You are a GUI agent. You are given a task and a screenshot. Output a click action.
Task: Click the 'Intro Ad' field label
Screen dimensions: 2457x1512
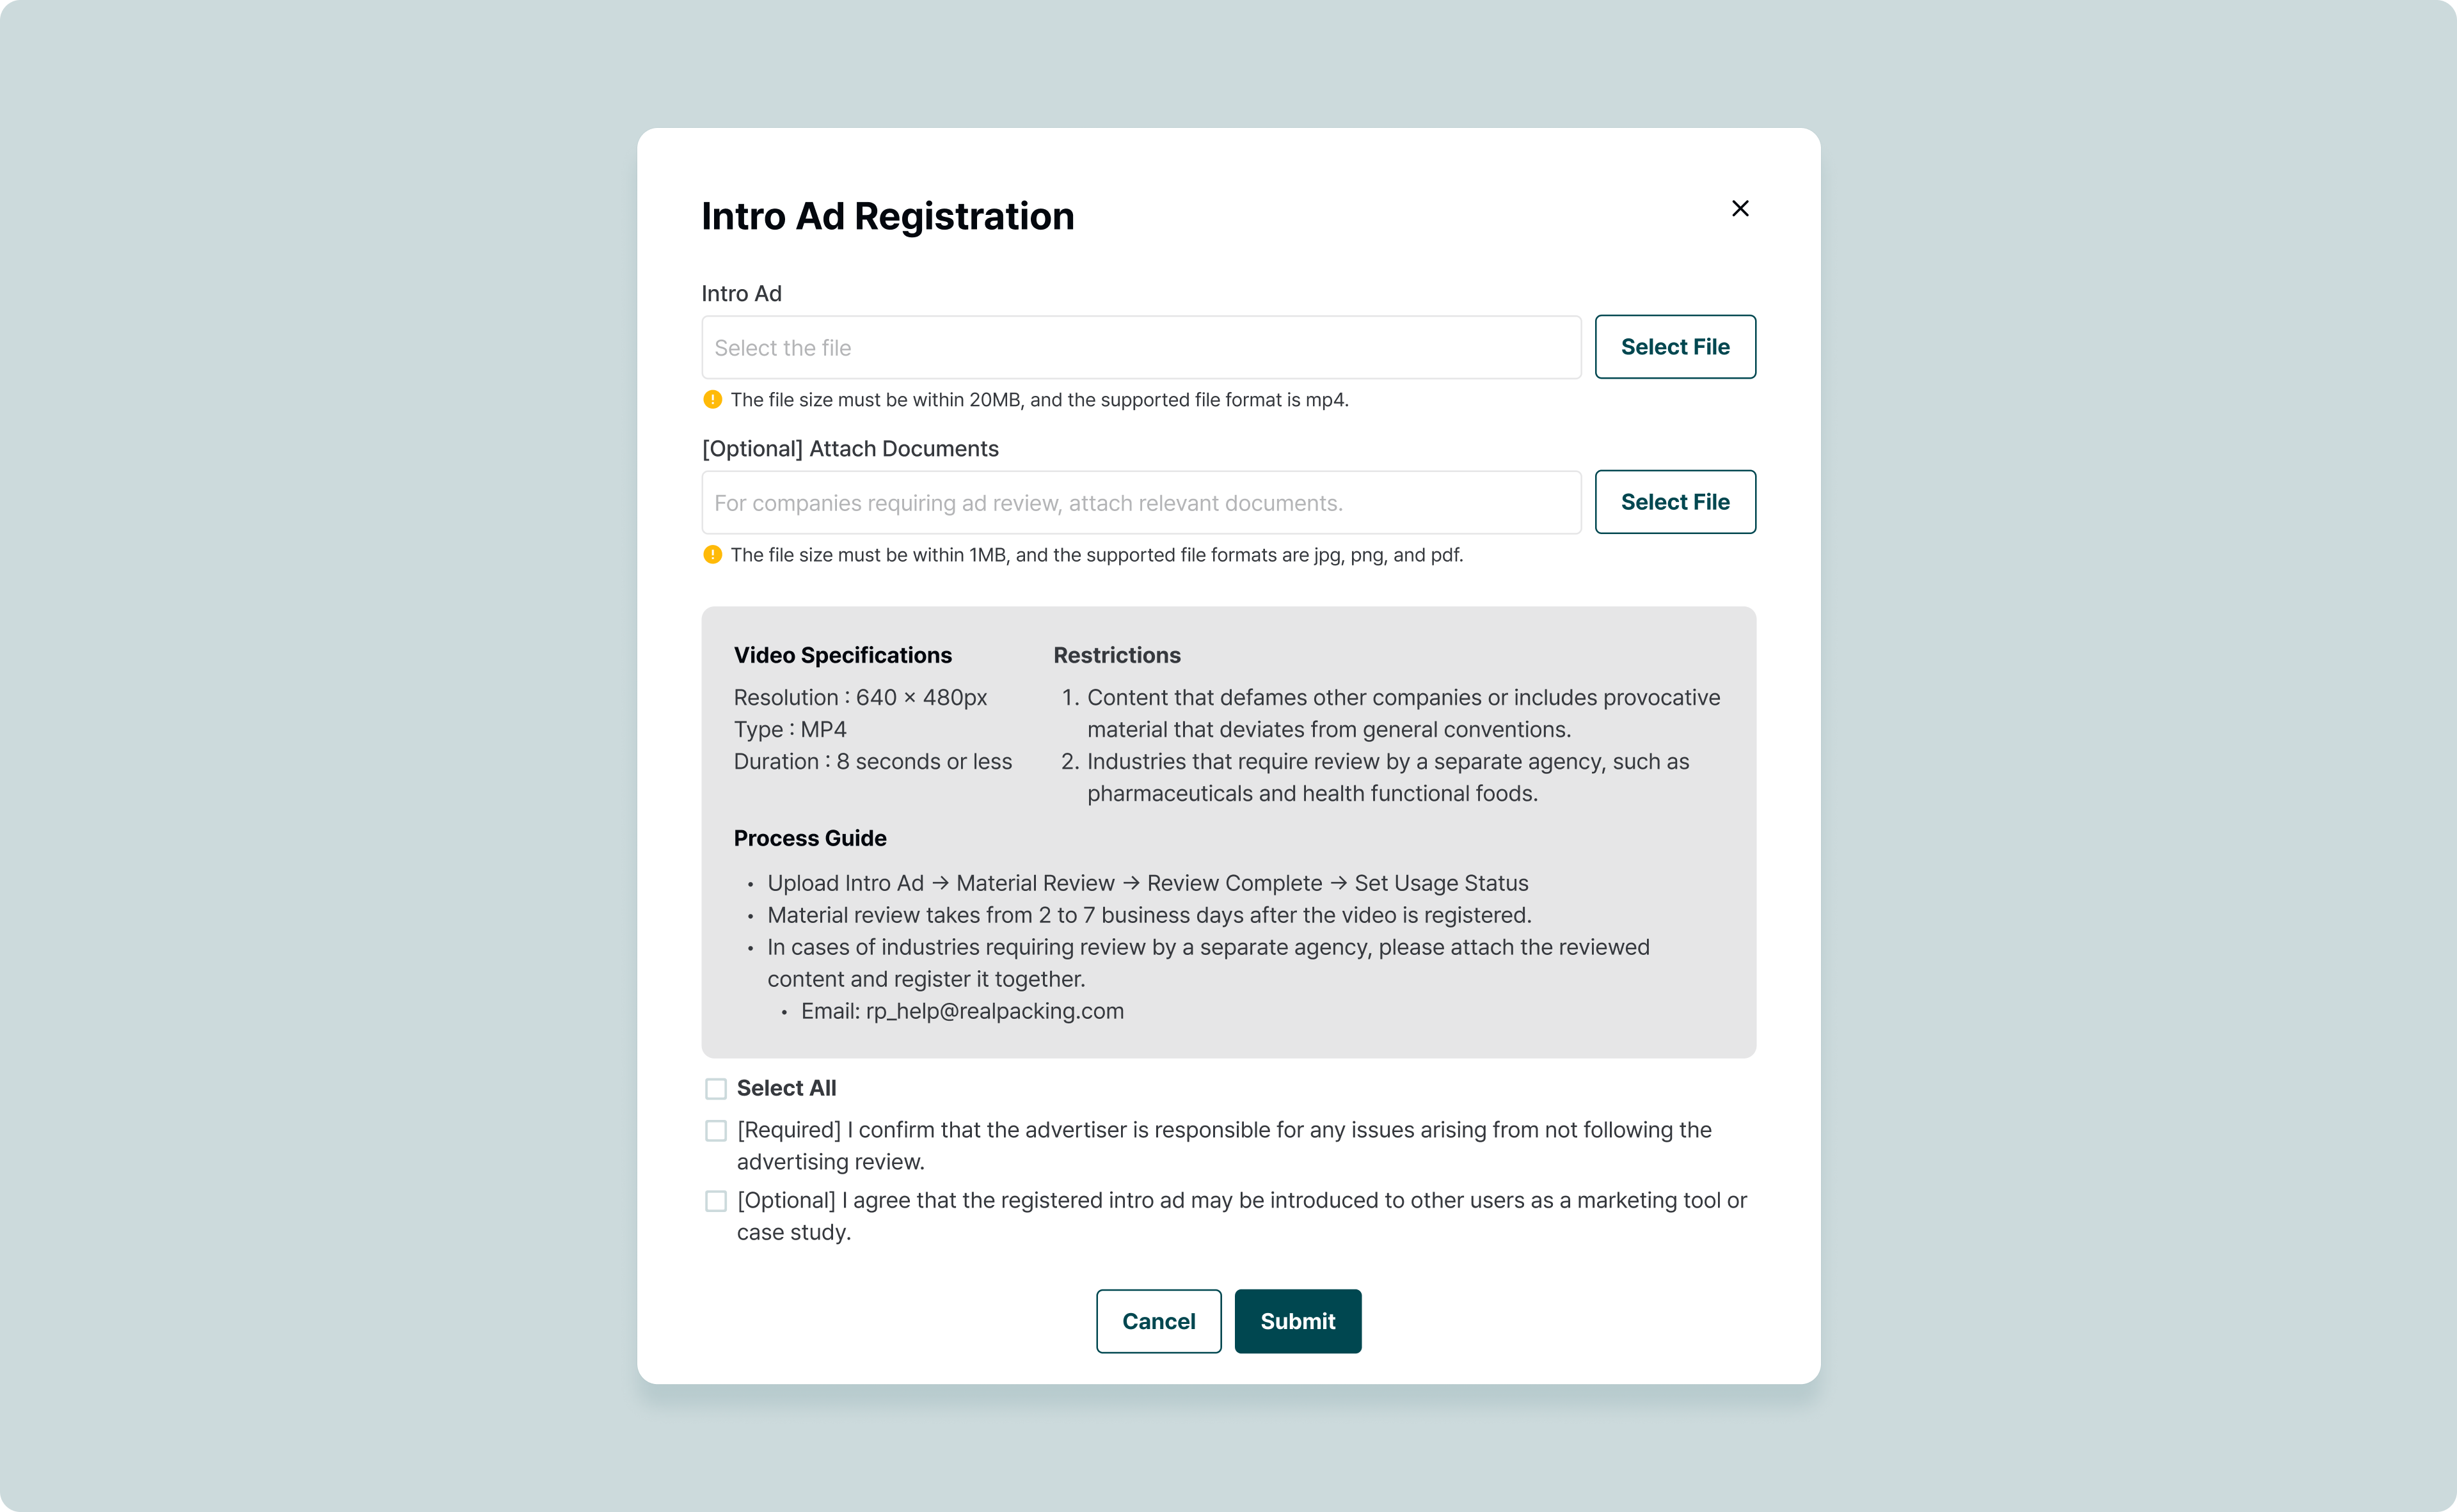[742, 294]
